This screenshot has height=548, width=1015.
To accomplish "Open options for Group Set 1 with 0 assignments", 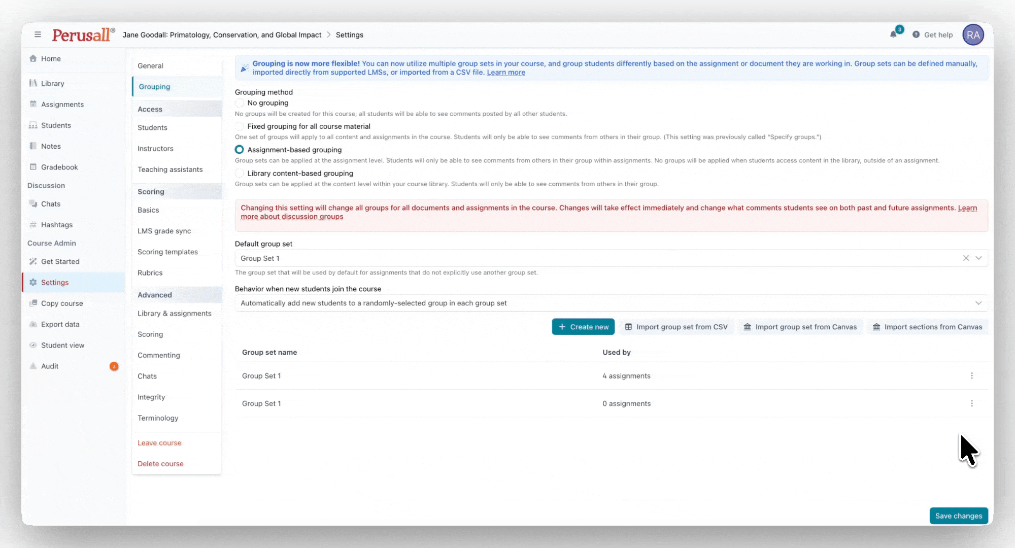I will 972,403.
